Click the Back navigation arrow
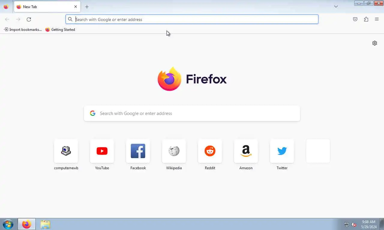The width and height of the screenshot is (384, 230). pyautogui.click(x=7, y=19)
